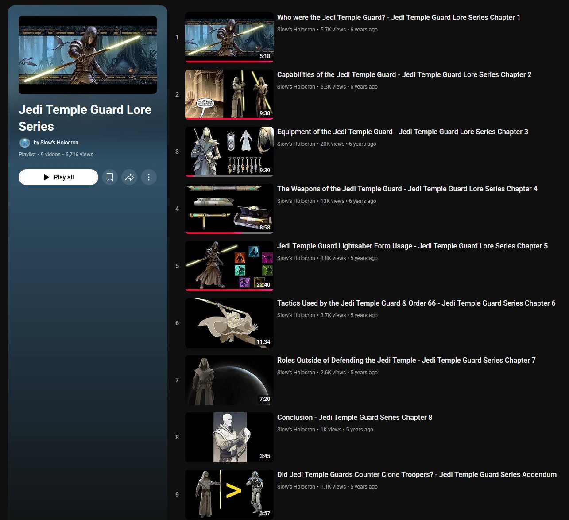The width and height of the screenshot is (569, 520).
Task: Open the Siow's Holocron channel avatar
Action: click(x=25, y=143)
